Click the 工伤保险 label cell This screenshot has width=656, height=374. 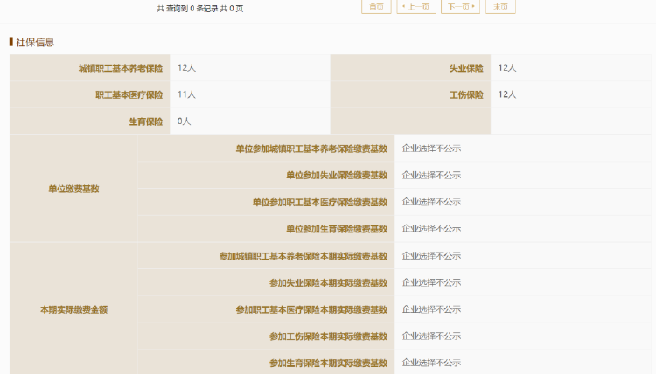[465, 94]
